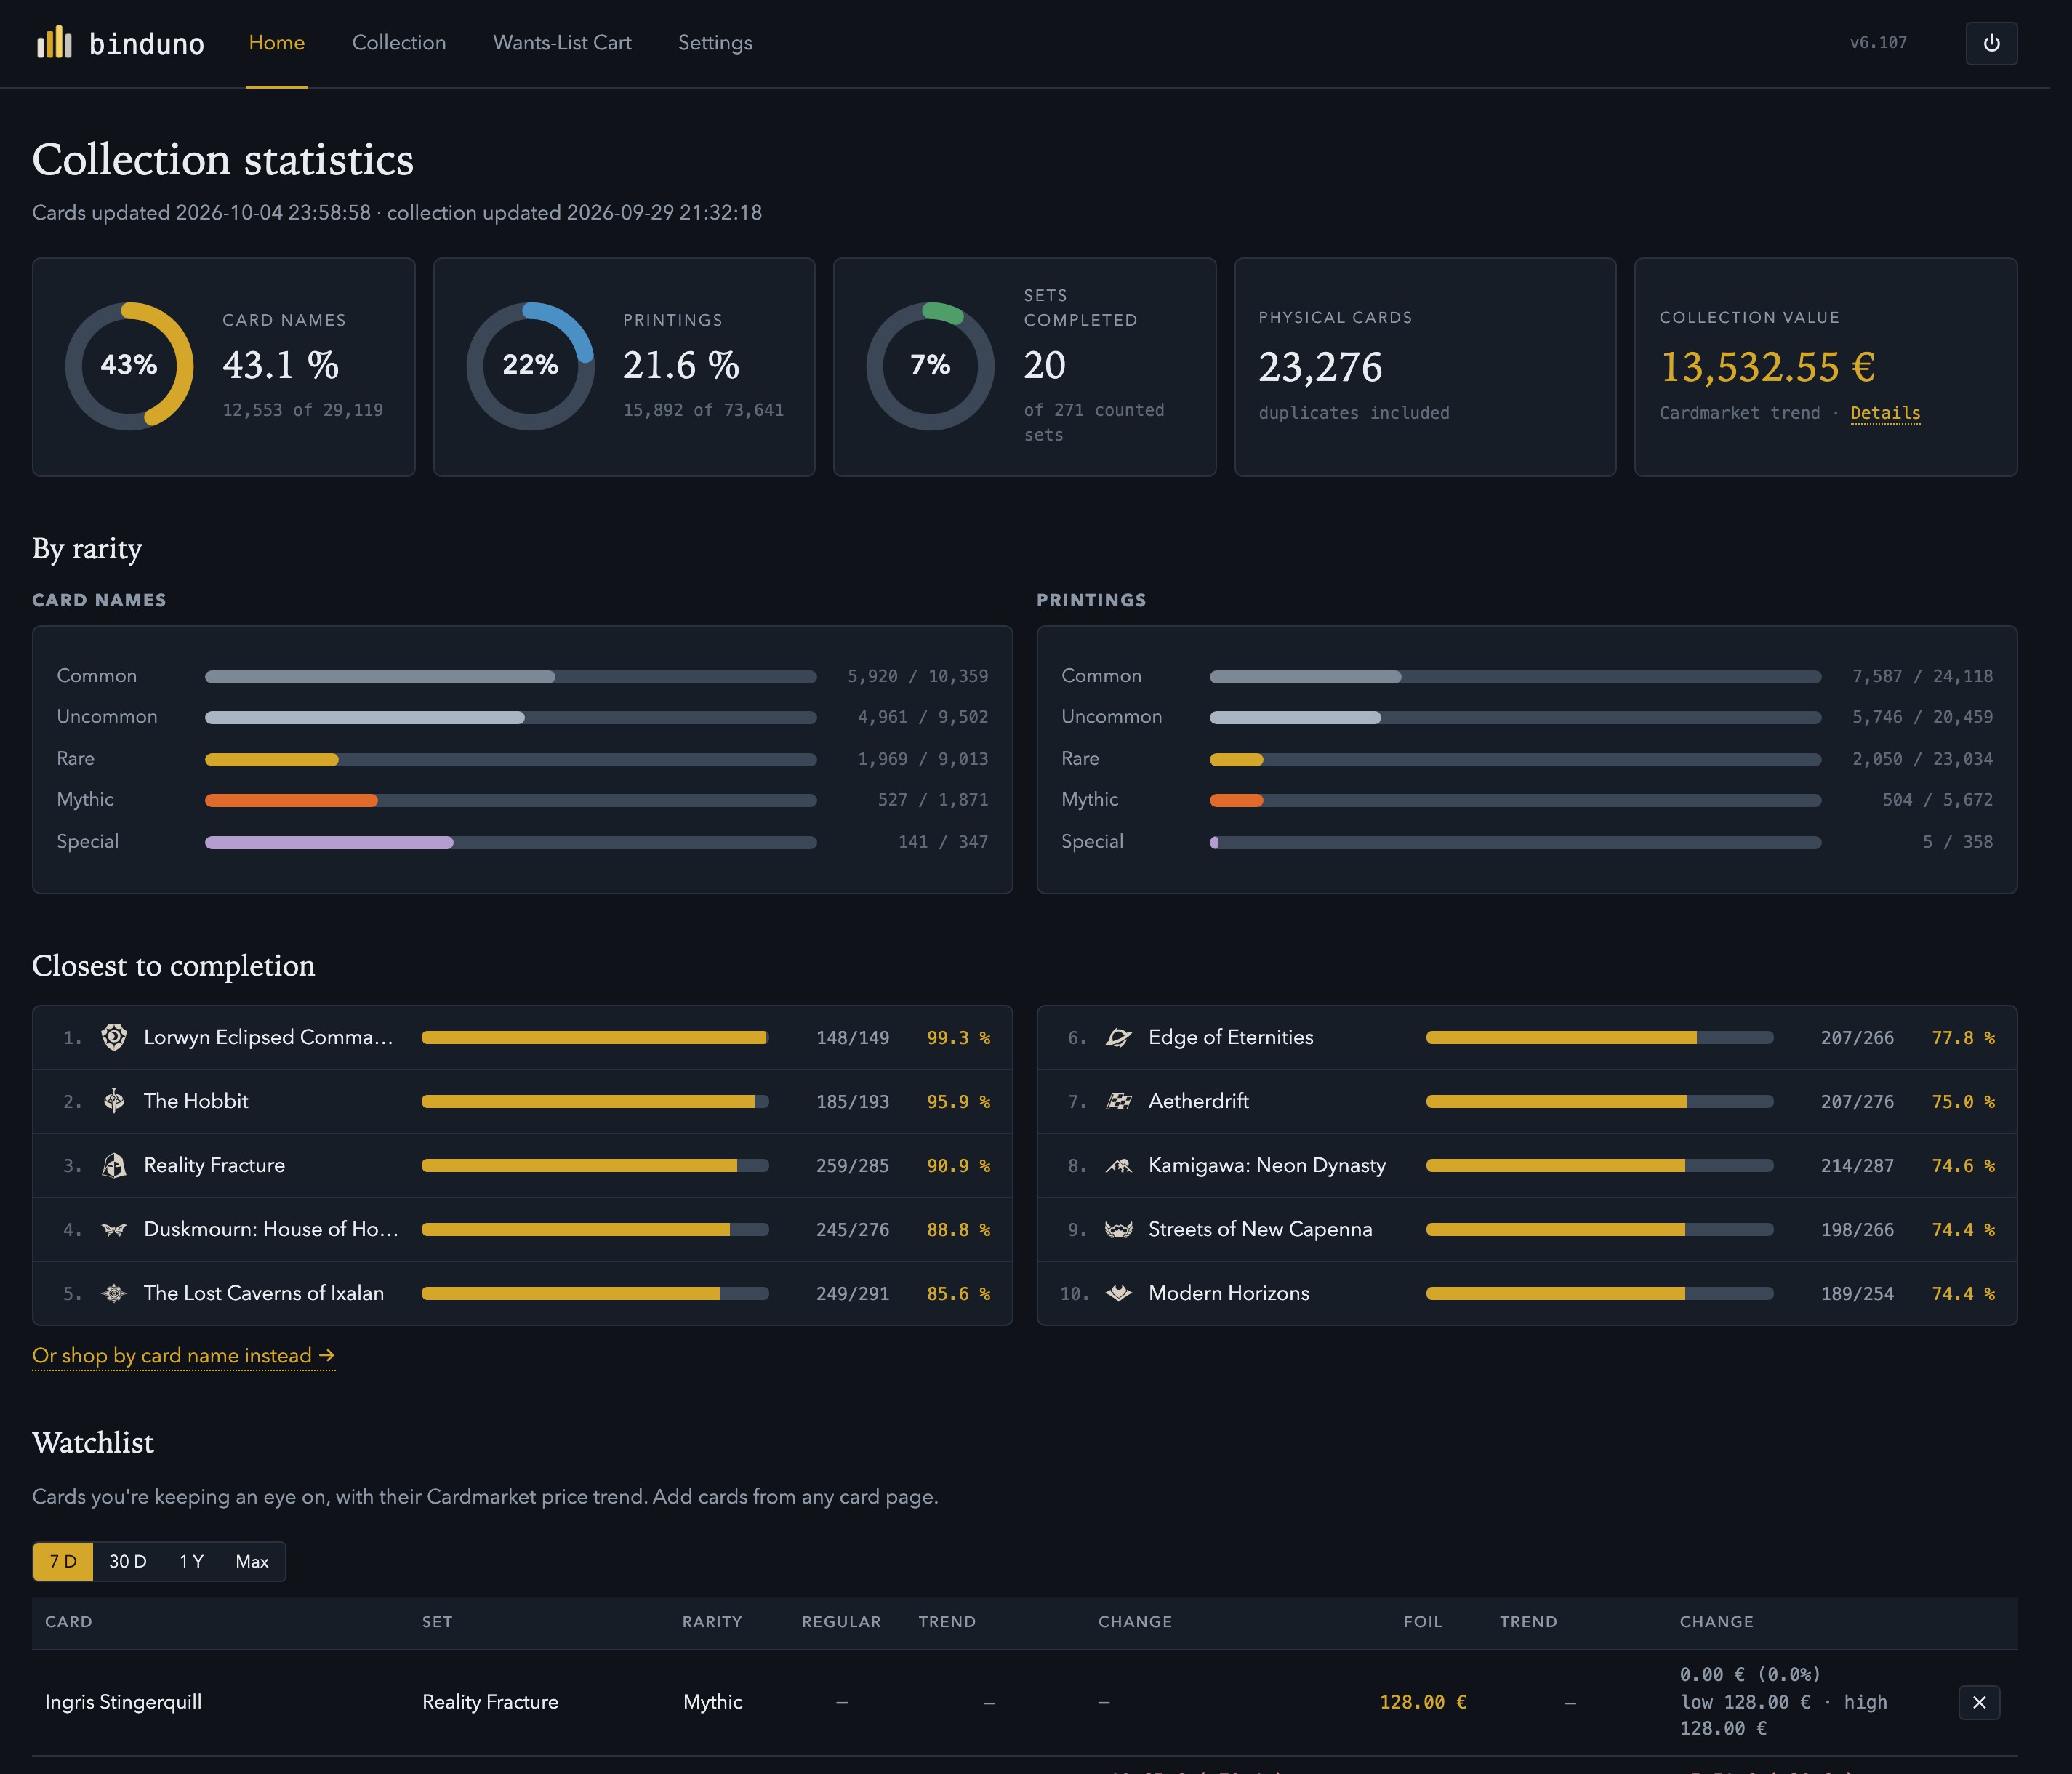
Task: Click the Uncommon label under Card Names
Action: coord(107,717)
